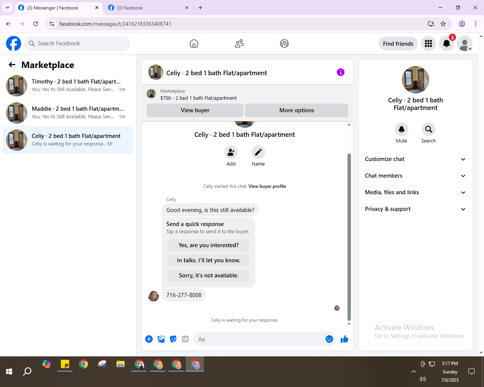This screenshot has height=387, width=484.
Task: Open More options for the listing
Action: pos(297,110)
